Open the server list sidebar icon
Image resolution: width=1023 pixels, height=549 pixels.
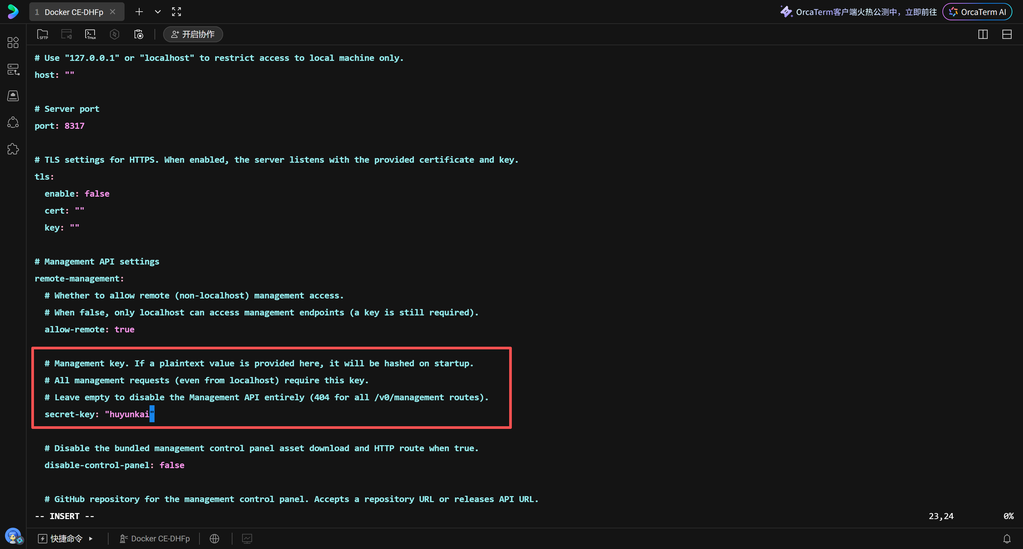[13, 70]
